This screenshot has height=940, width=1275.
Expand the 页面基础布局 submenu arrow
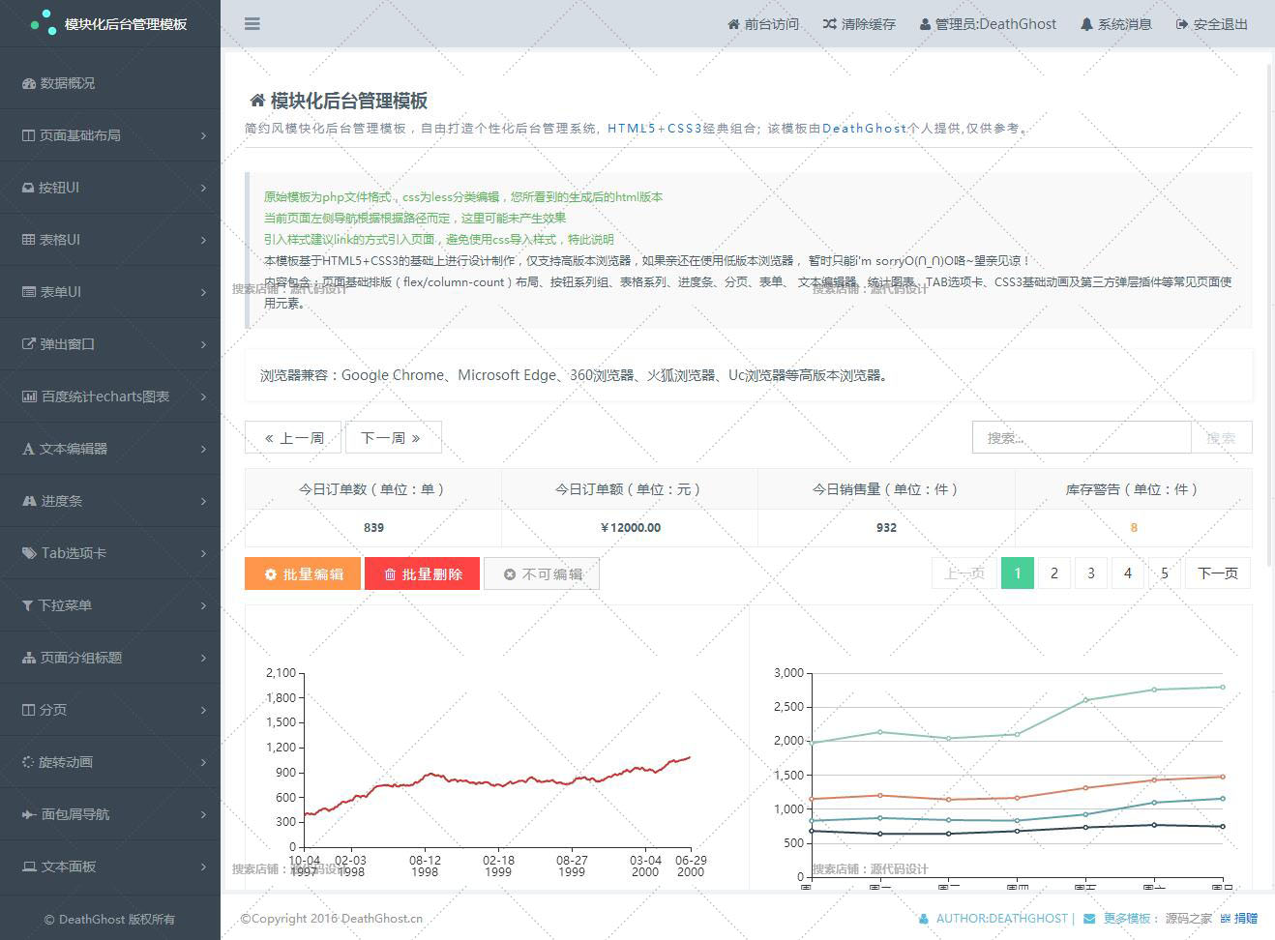pos(203,135)
